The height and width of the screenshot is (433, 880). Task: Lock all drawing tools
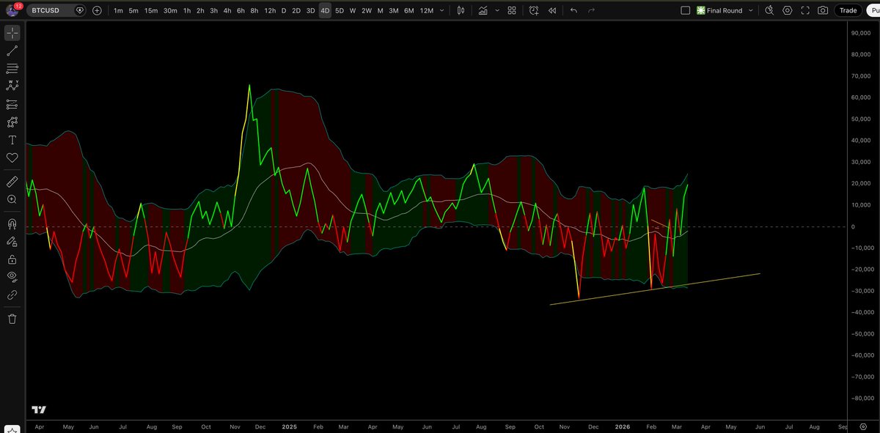12,259
